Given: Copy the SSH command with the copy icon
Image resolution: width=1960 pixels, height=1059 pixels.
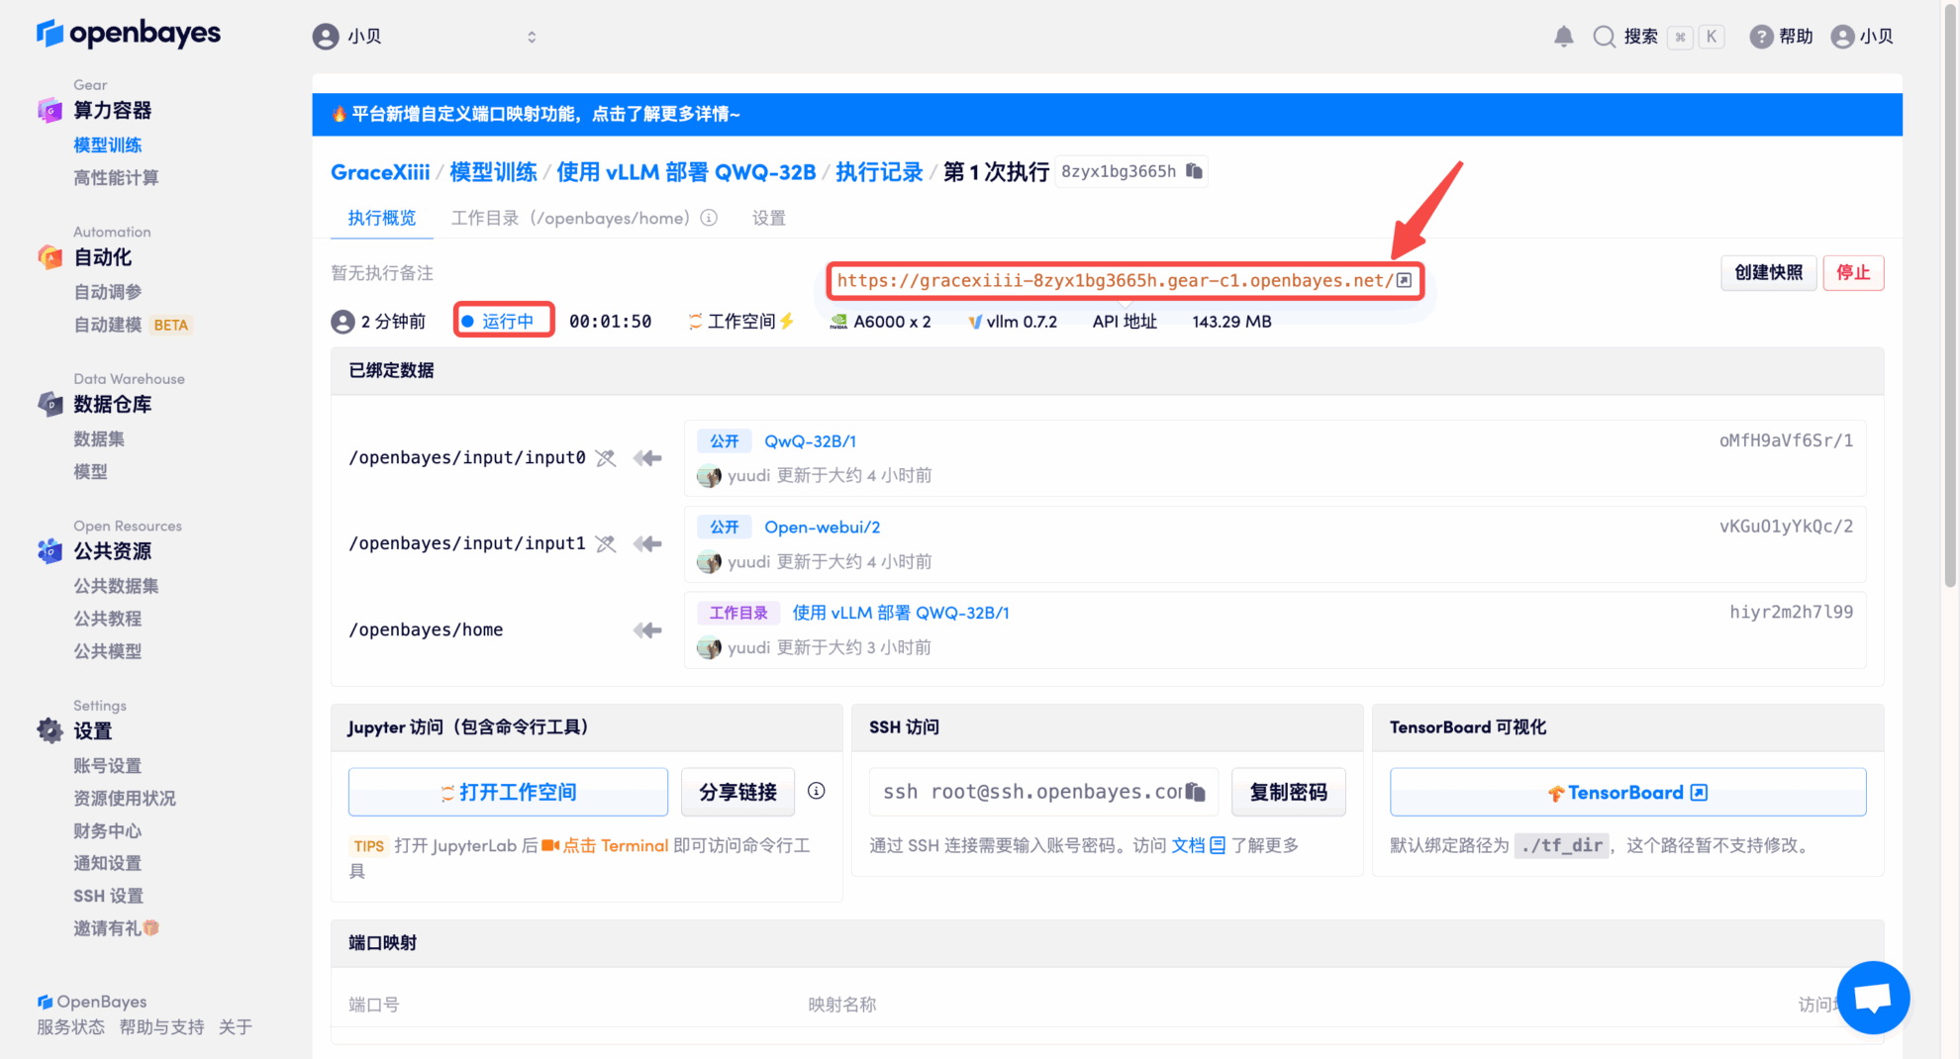Looking at the screenshot, I should 1196,792.
